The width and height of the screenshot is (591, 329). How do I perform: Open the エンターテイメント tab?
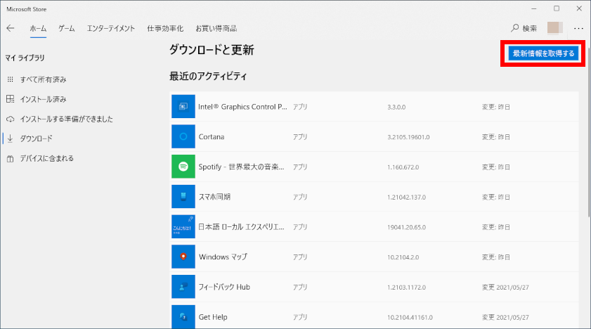click(111, 28)
